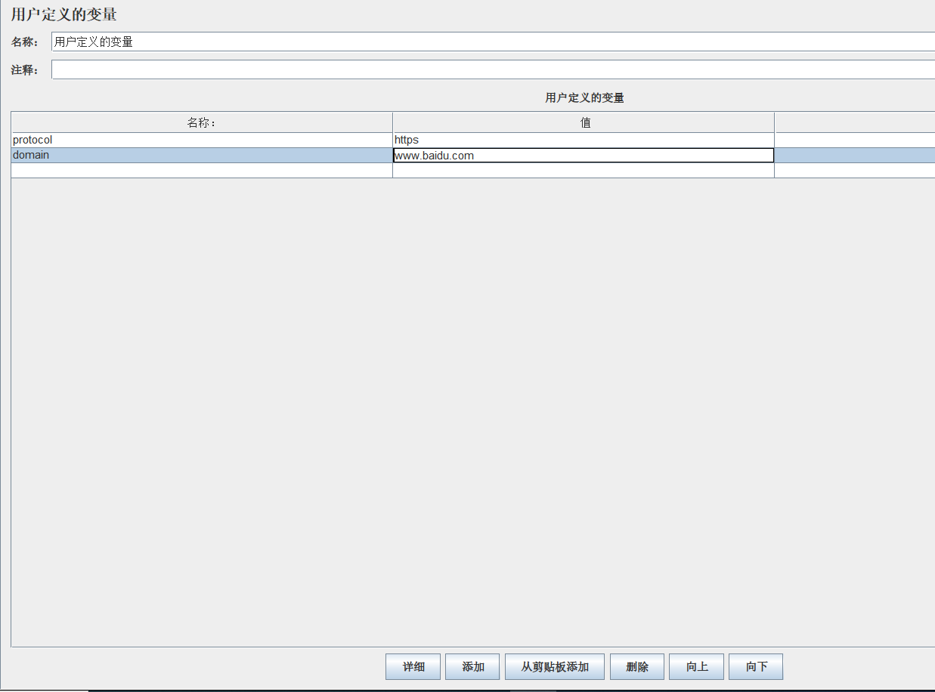
Task: Click the 添加 button
Action: [472, 667]
